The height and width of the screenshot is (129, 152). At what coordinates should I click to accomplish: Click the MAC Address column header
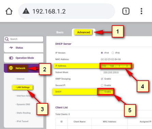[109, 121]
